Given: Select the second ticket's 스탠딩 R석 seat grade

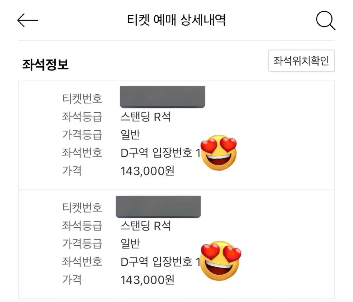Looking at the screenshot, I should pyautogui.click(x=146, y=226).
